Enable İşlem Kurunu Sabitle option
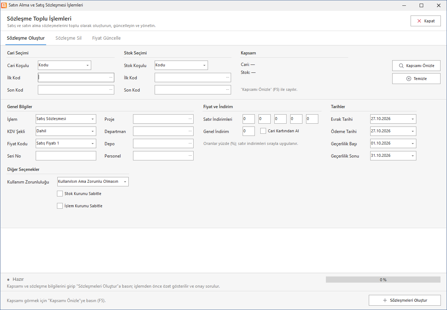 pos(60,206)
